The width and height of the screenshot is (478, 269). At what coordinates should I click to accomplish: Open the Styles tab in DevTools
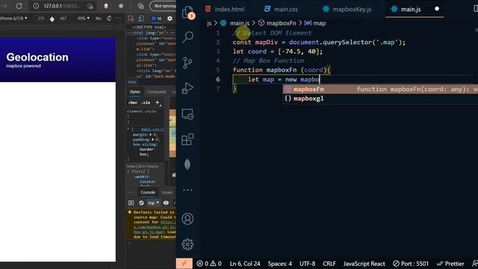134,92
